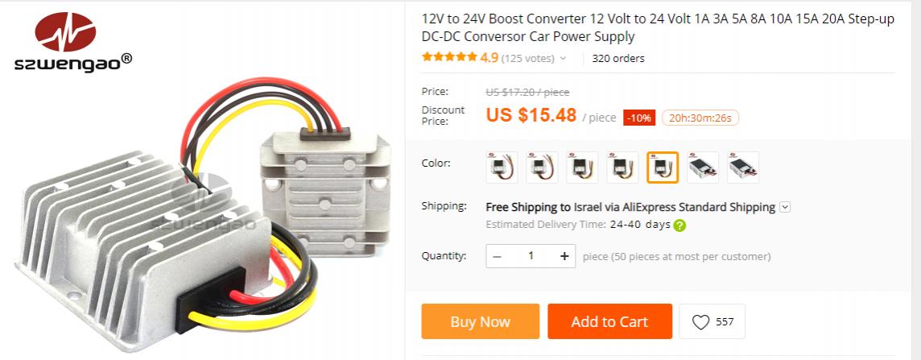
Task: Click the quantity input field
Action: pos(531,256)
